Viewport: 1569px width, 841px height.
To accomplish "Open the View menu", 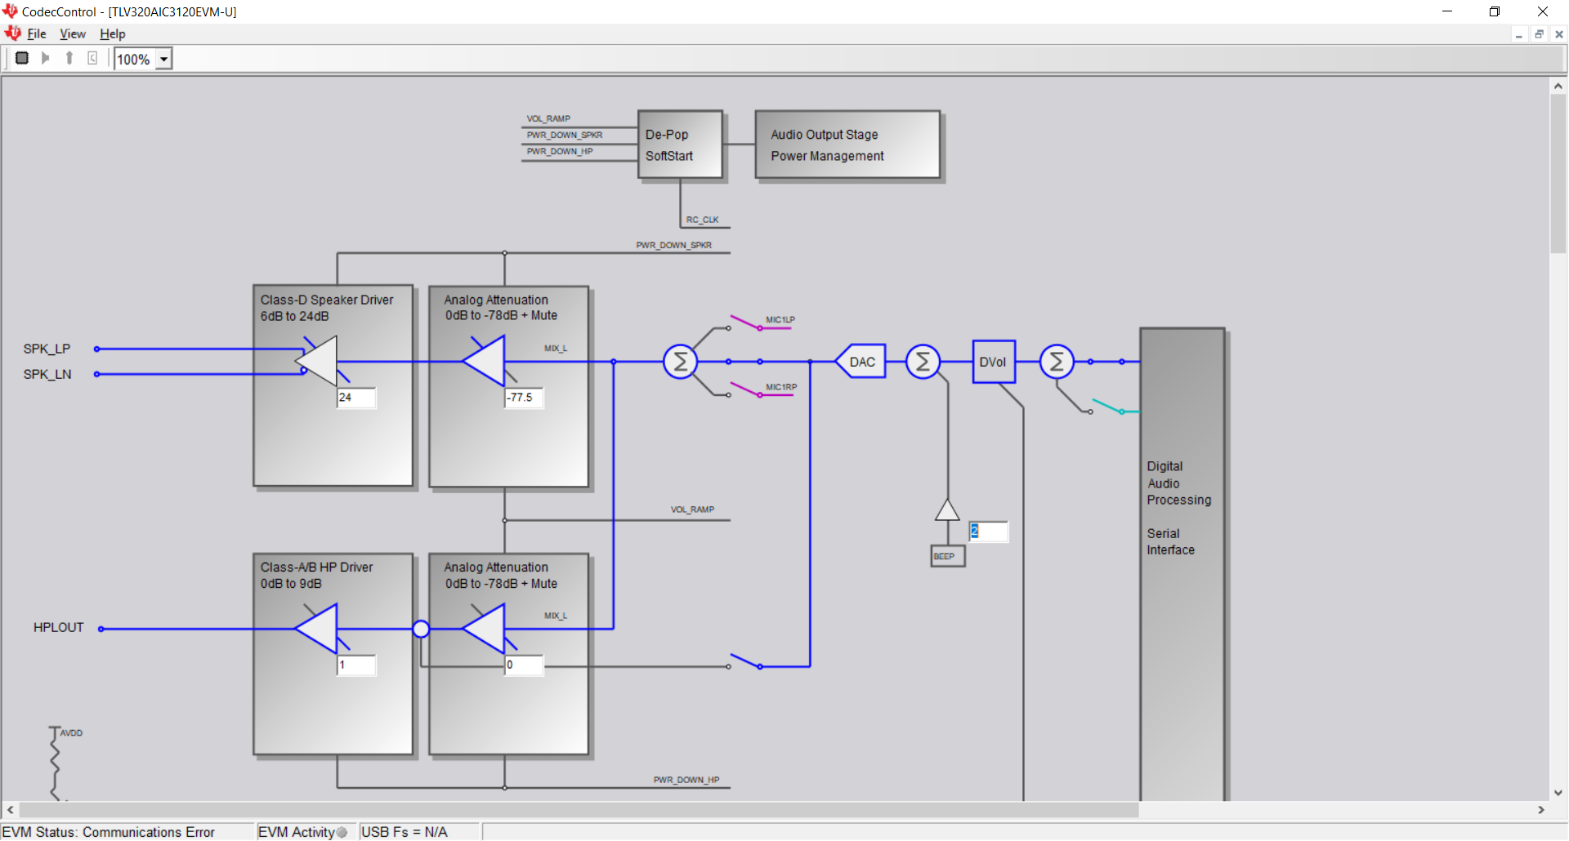I will coord(73,33).
